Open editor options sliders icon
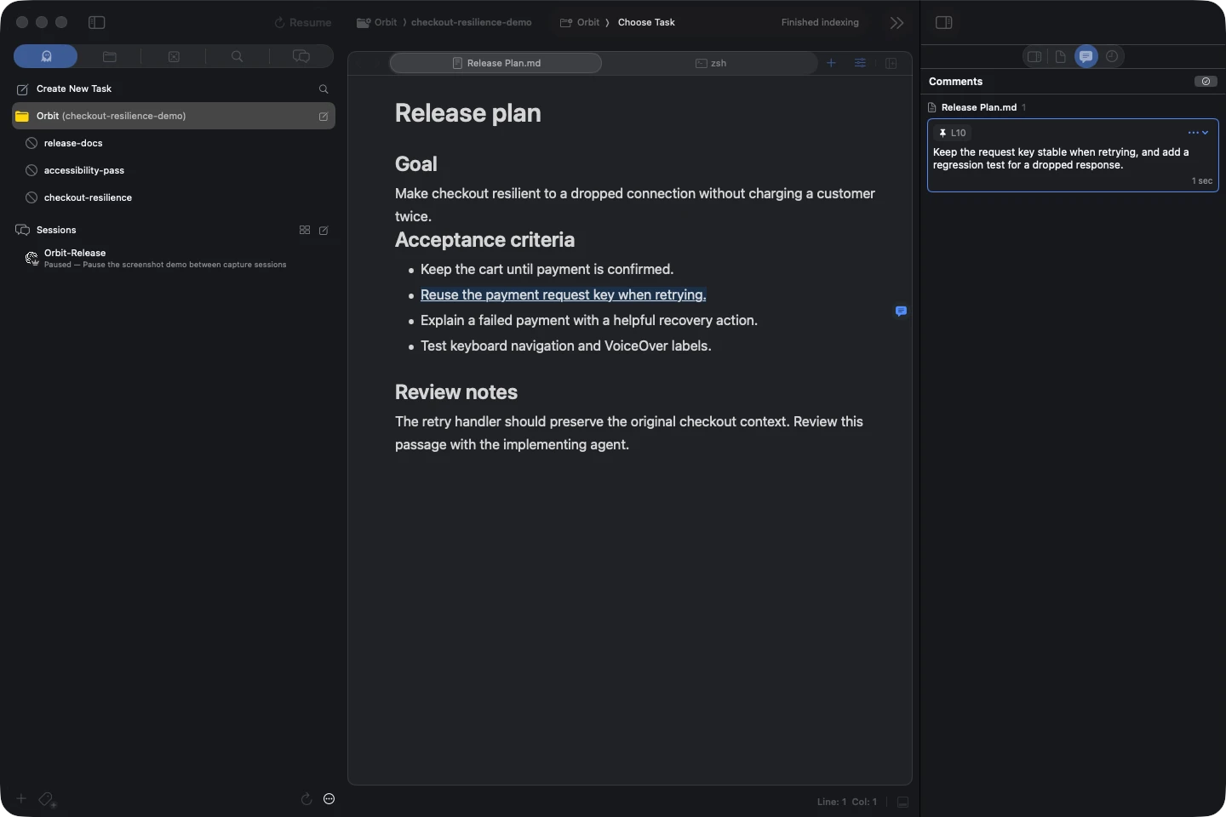This screenshot has height=817, width=1226. pos(861,63)
